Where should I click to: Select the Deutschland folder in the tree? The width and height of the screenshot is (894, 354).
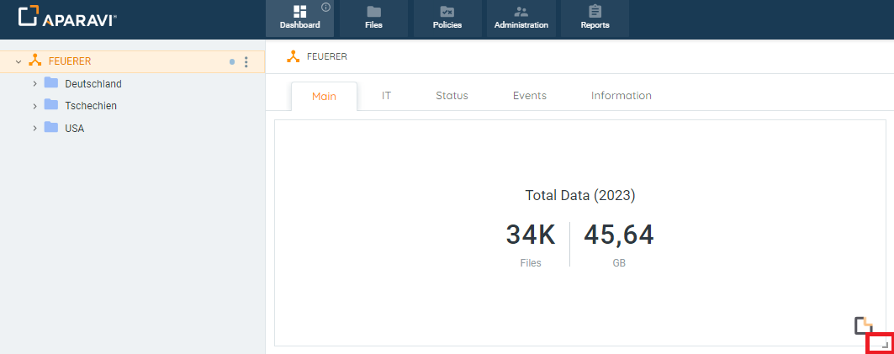(x=93, y=84)
